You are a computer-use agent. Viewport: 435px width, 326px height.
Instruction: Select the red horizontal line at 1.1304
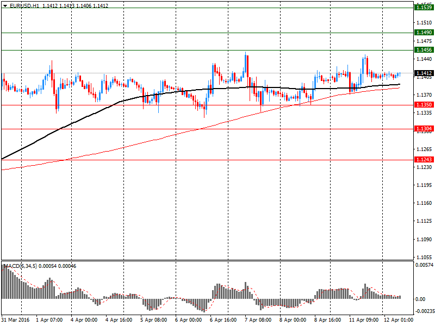point(207,129)
